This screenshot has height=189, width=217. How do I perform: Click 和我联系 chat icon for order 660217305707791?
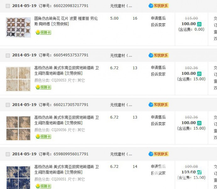click(159, 105)
